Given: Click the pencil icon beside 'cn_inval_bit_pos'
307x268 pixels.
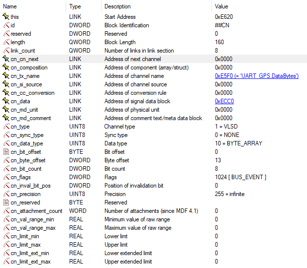Looking at the screenshot, I should click(6, 186).
